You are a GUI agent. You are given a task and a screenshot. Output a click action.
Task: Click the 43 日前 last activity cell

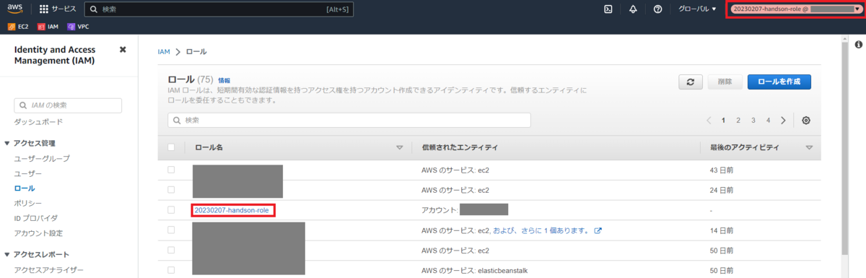click(722, 170)
